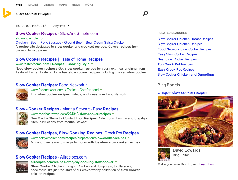The image size is (238, 180).
Task: Click the www.tasteofhome.com URL text
Action: click(x=32, y=64)
